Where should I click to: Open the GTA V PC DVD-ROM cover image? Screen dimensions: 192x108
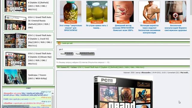coord(123,92)
